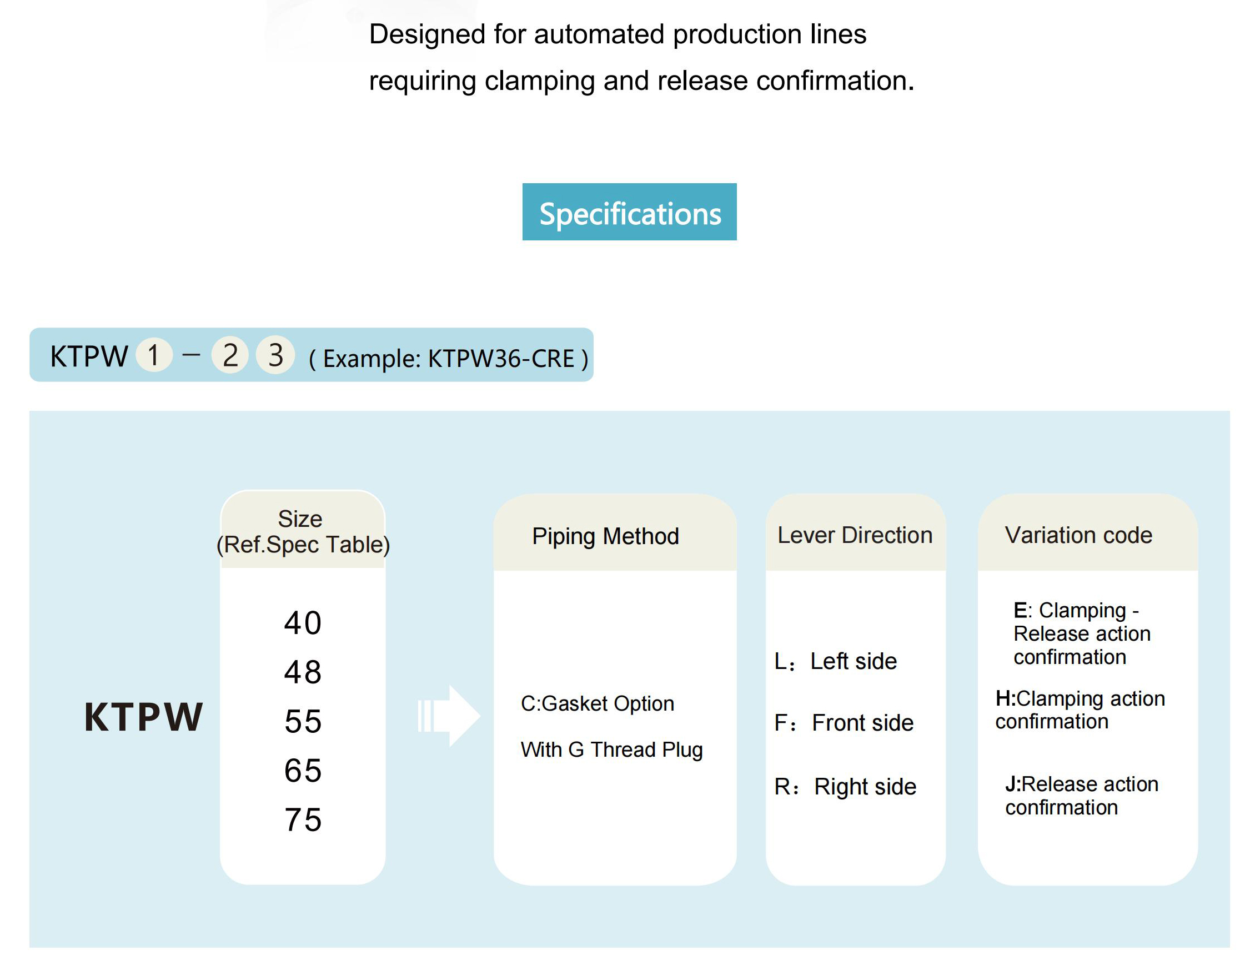The width and height of the screenshot is (1260, 971).
Task: Select the 'R: Right side' option
Action: [845, 787]
